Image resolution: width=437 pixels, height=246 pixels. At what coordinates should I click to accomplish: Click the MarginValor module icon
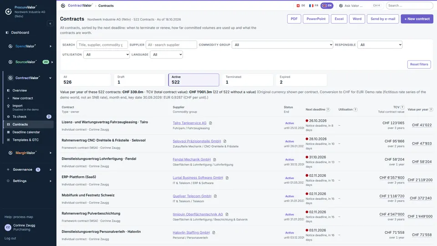(10, 153)
